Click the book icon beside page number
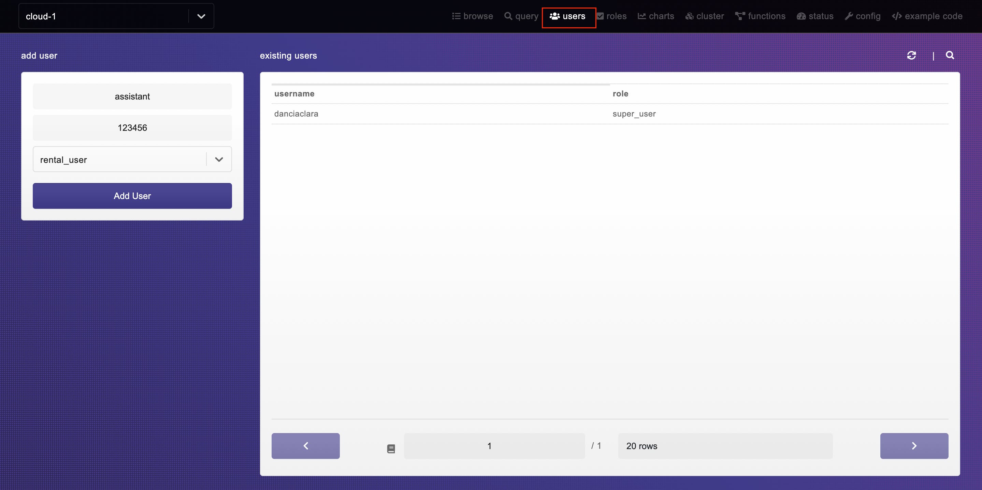This screenshot has width=982, height=490. pos(391,449)
